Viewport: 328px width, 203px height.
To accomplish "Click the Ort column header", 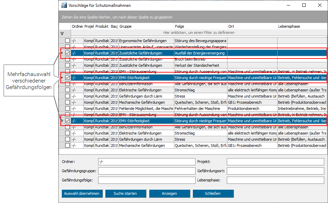I will [x=252, y=26].
